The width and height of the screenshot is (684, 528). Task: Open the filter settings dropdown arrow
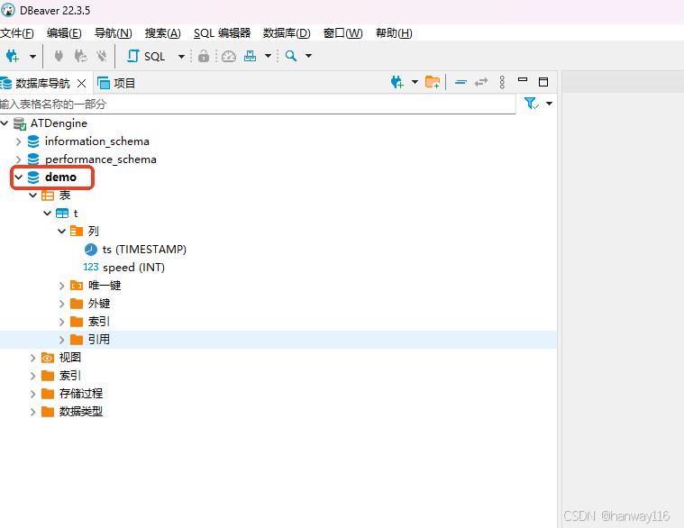click(x=549, y=104)
